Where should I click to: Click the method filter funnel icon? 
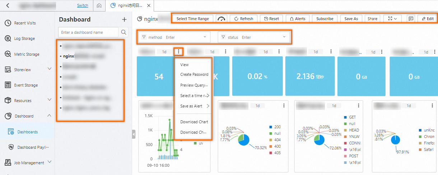click(144, 37)
